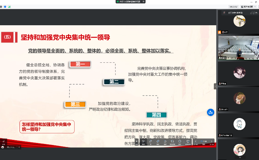This screenshot has height=160, width=259.
Task: Click the undo arrow in annotation toolbar
Action: pyautogui.click(x=165, y=141)
